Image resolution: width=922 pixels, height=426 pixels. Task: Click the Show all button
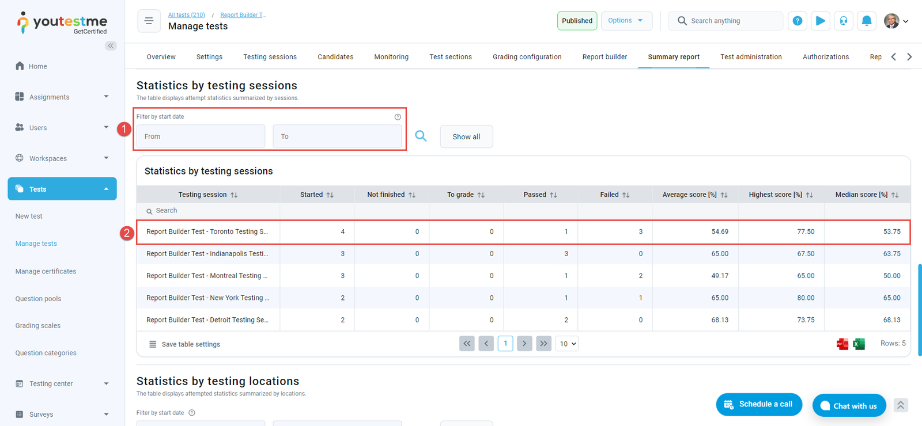466,136
